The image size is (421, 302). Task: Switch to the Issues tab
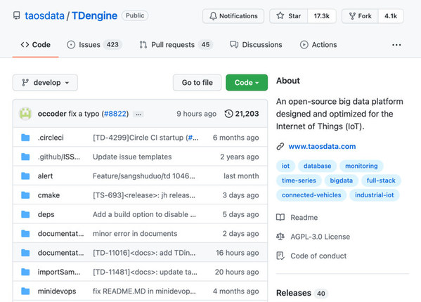click(94, 45)
